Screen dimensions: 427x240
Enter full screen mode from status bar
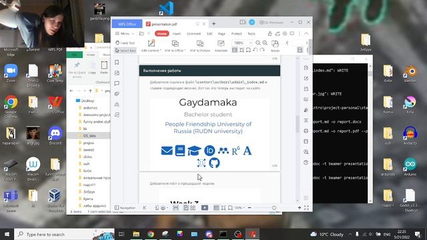(x=306, y=207)
